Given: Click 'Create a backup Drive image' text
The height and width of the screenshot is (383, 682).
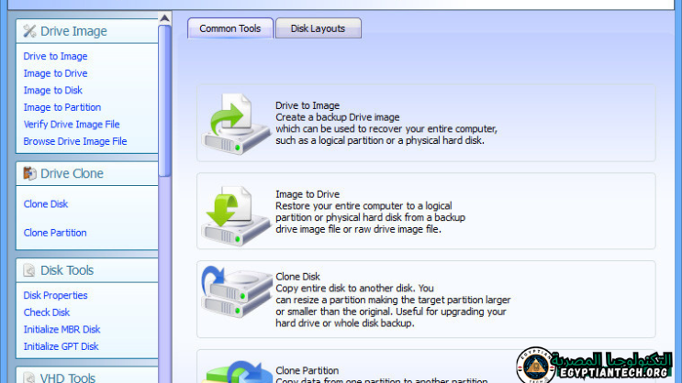Looking at the screenshot, I should (x=338, y=117).
